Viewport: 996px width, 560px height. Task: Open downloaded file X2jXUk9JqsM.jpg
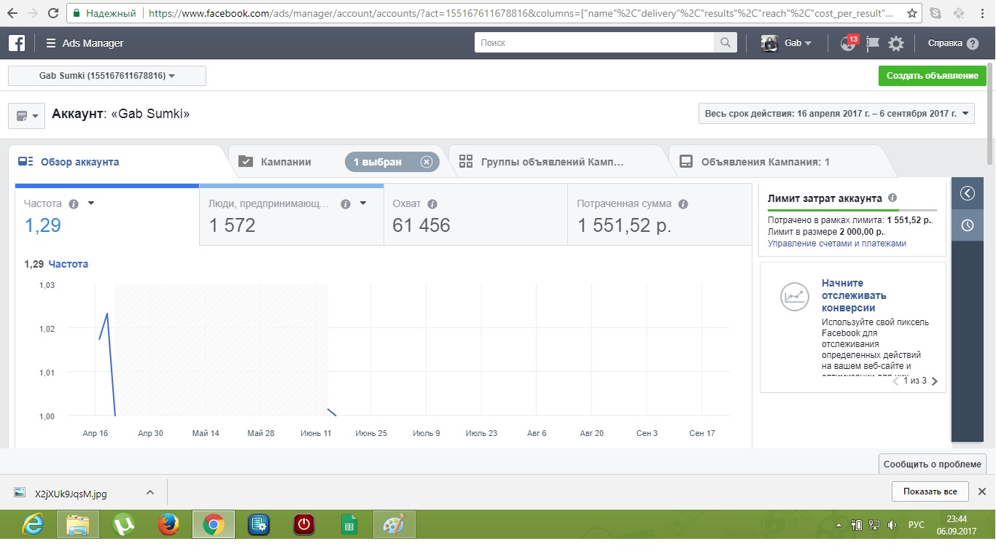[x=71, y=494]
